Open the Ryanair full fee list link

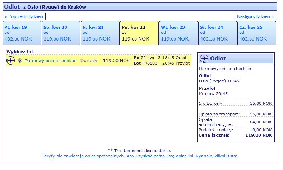coord(139,156)
